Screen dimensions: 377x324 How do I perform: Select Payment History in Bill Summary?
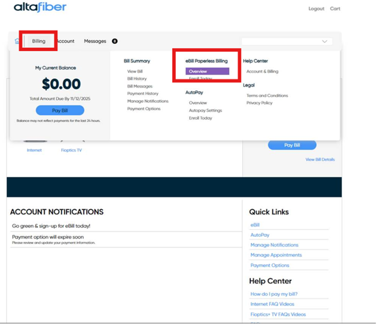(x=143, y=94)
